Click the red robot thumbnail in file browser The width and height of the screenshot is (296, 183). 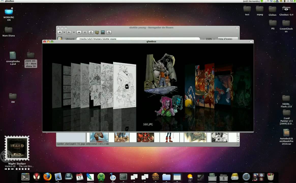point(145,137)
